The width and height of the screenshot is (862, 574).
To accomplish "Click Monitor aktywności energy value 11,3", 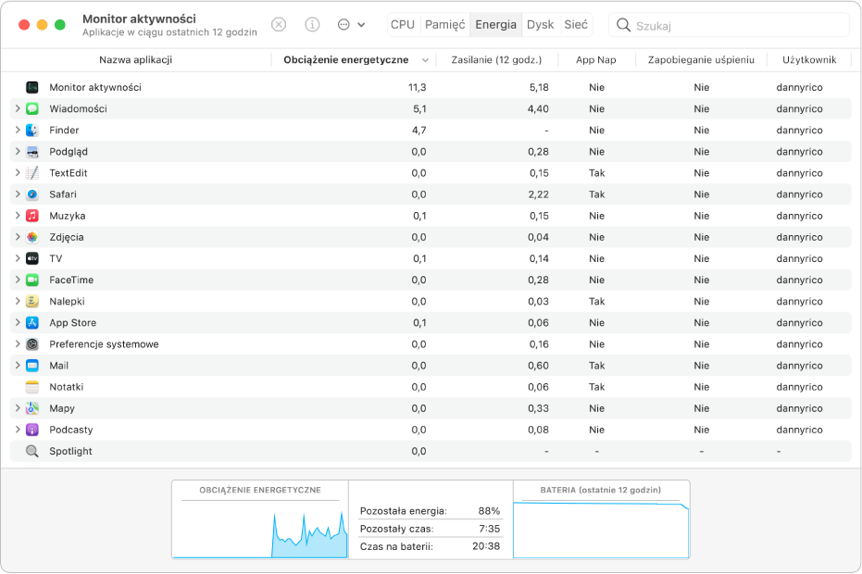I will coord(418,87).
